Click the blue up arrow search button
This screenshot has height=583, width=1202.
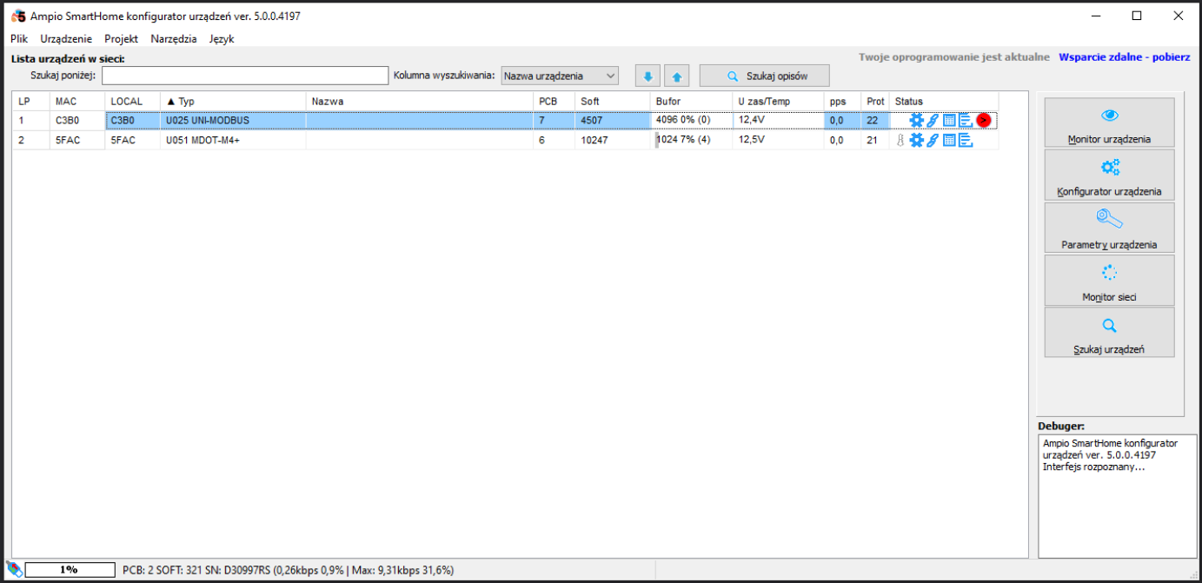pyautogui.click(x=677, y=76)
